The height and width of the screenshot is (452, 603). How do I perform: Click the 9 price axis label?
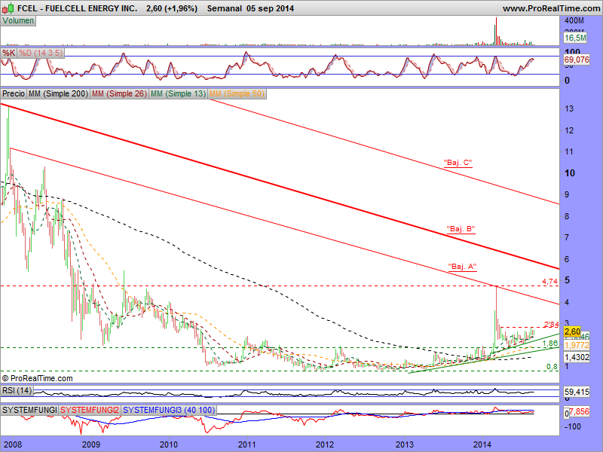coord(567,195)
